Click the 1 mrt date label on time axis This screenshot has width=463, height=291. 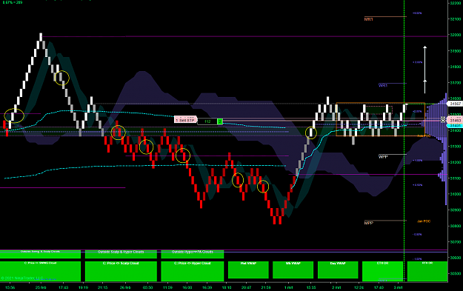(288, 287)
